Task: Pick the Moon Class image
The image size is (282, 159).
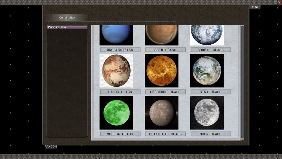Action: 207,113
